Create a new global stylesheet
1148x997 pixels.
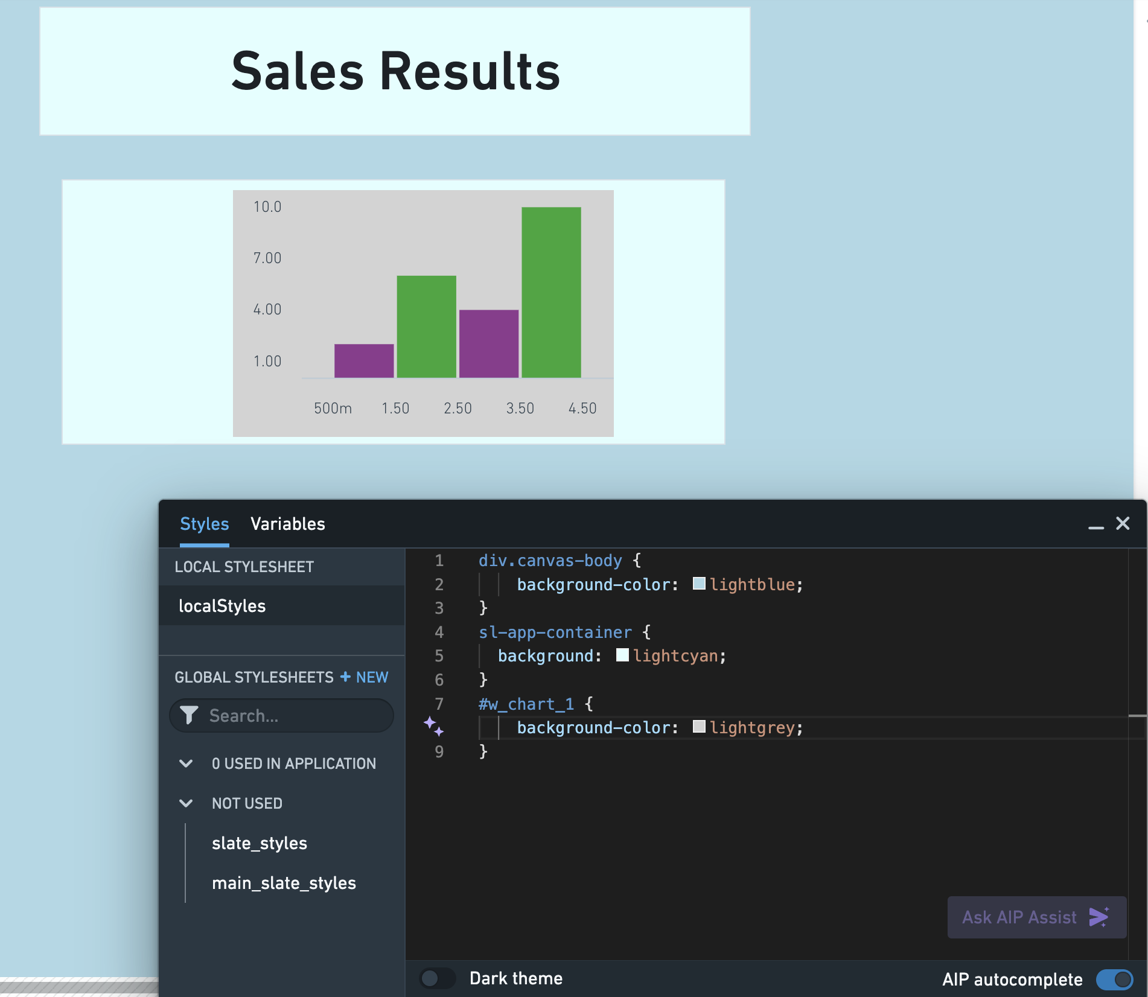pos(365,677)
